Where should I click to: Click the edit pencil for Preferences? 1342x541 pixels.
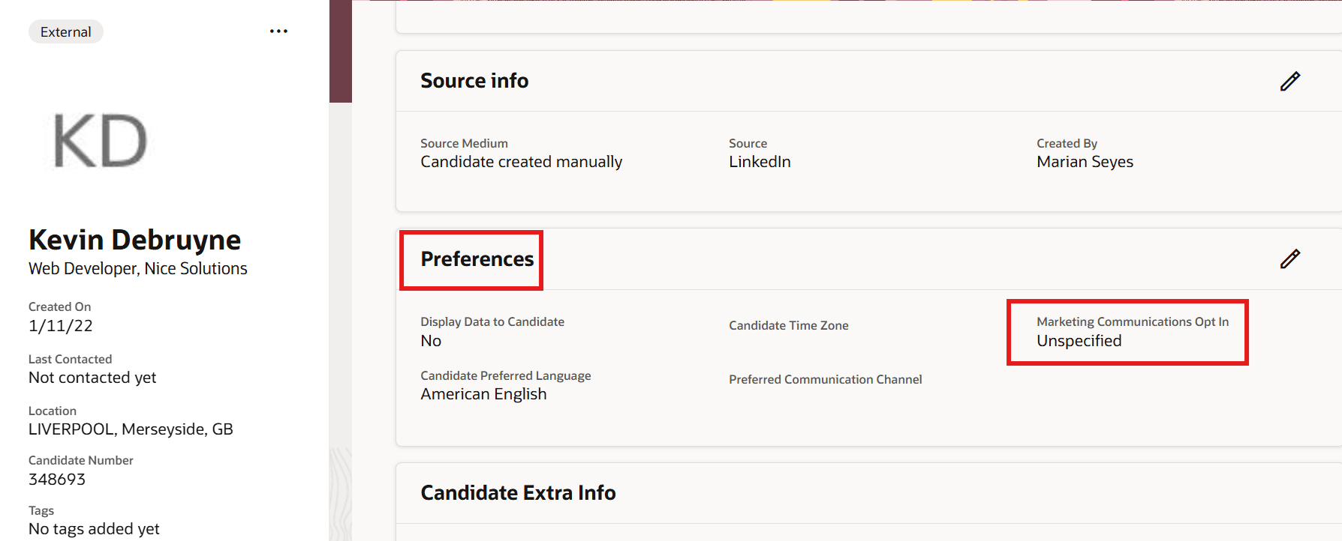(1289, 259)
